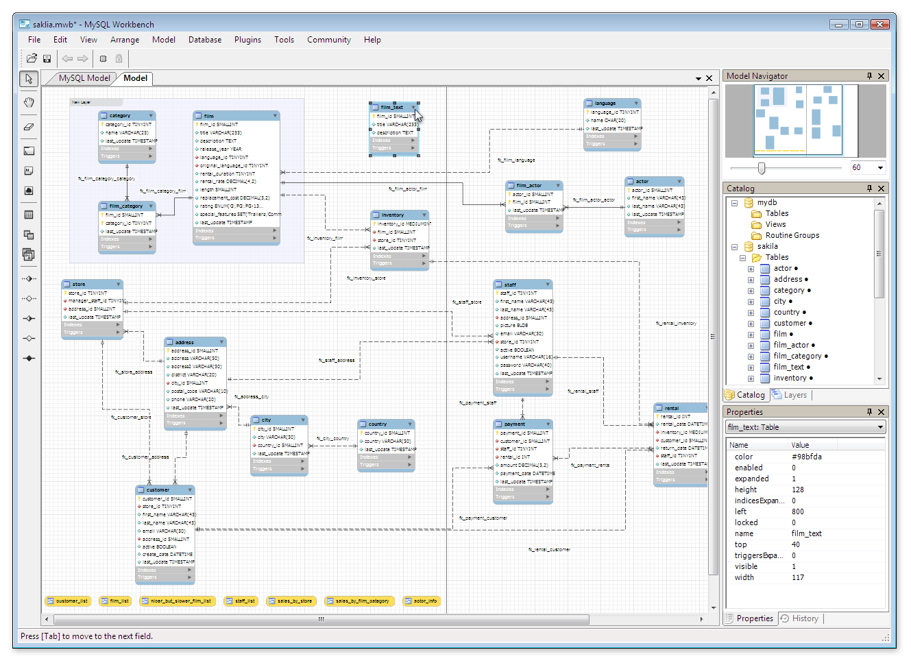Expand the film_actor table node
This screenshot has width=911, height=663.
751,346
